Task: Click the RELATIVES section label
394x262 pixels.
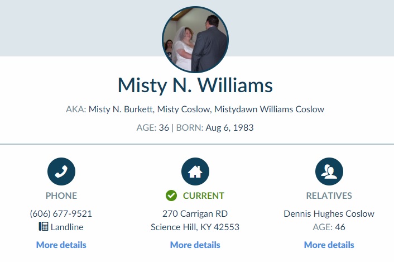Action: pos(329,196)
